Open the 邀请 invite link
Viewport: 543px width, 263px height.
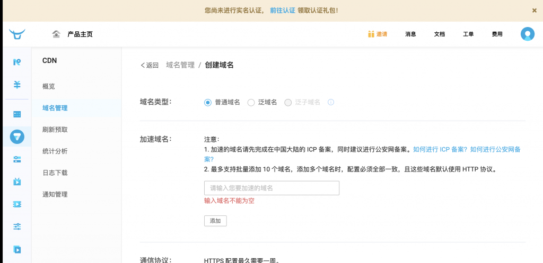(382, 34)
